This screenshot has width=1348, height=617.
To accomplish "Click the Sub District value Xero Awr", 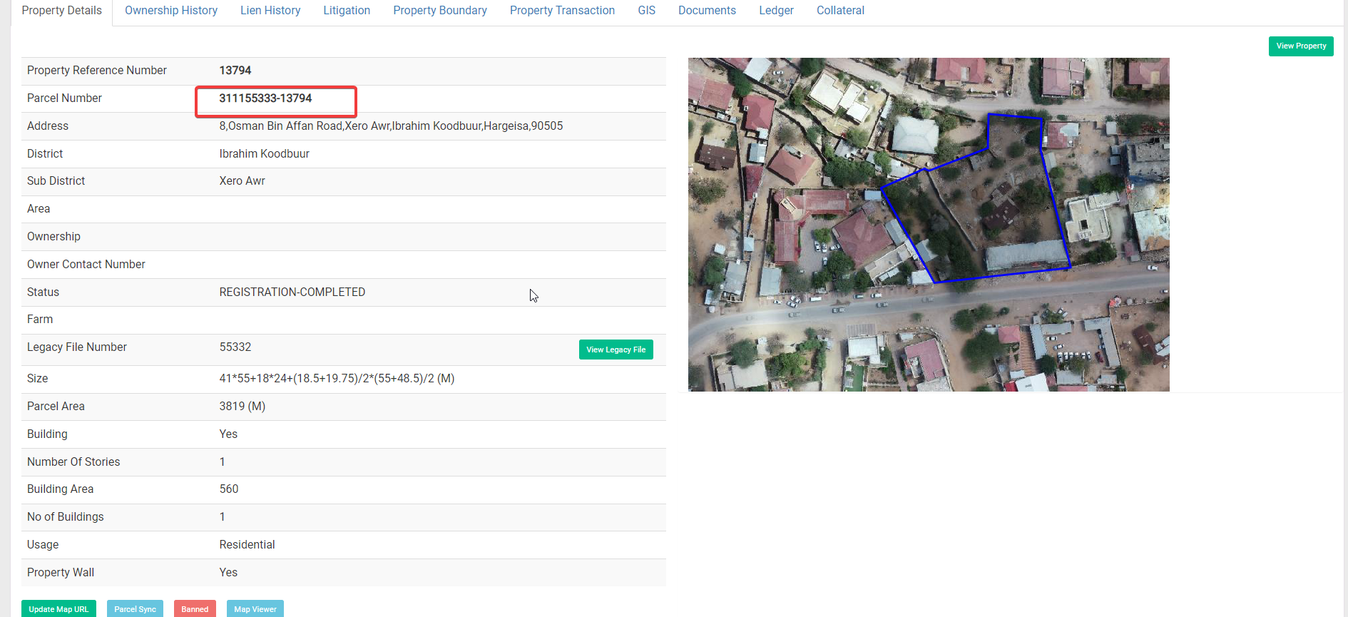I will [x=242, y=181].
